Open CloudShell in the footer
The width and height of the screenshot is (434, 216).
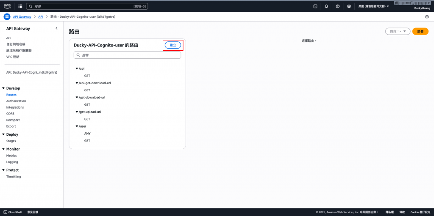click(13, 212)
